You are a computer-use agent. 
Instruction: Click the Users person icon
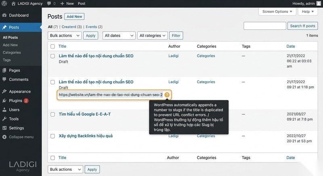click(x=4, y=110)
